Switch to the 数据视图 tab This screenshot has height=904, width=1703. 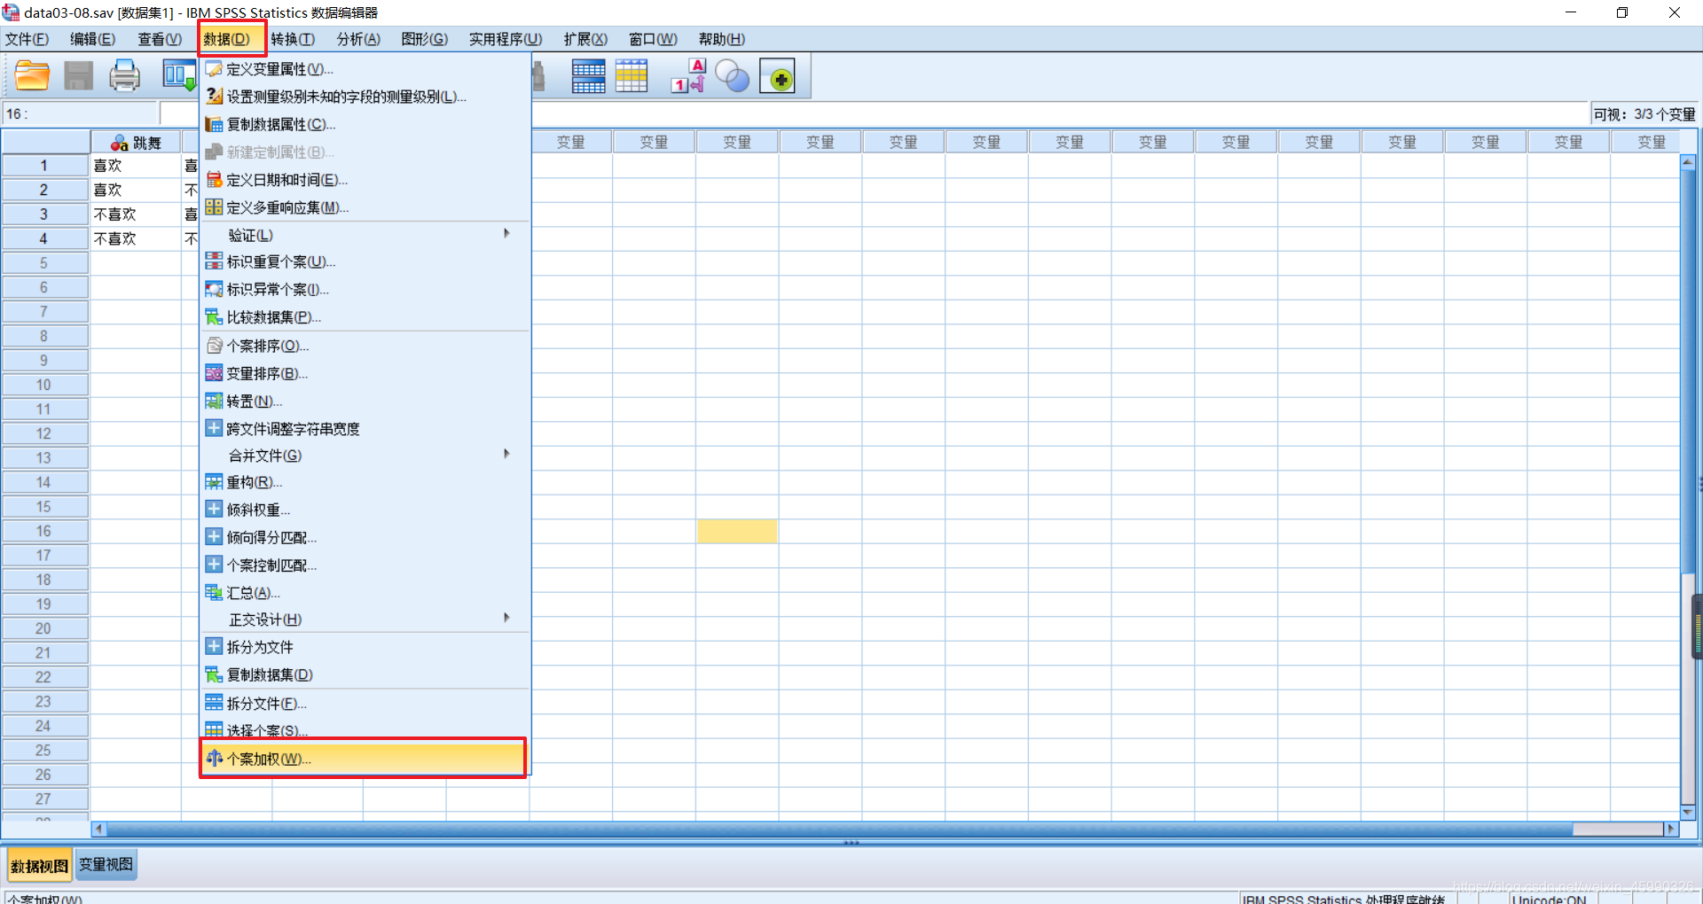(x=39, y=866)
